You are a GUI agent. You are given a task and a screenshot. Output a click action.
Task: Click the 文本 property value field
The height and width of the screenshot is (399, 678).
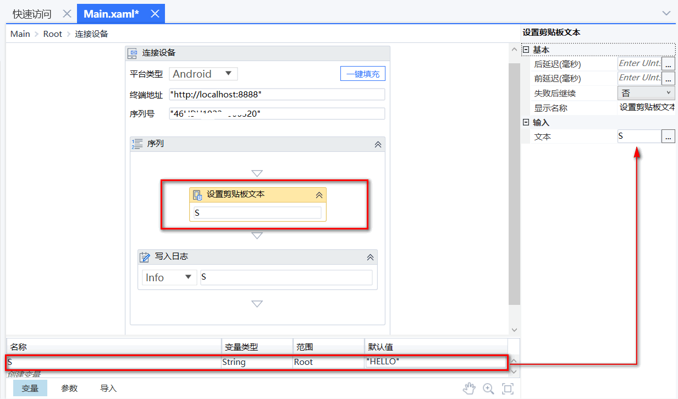click(639, 136)
